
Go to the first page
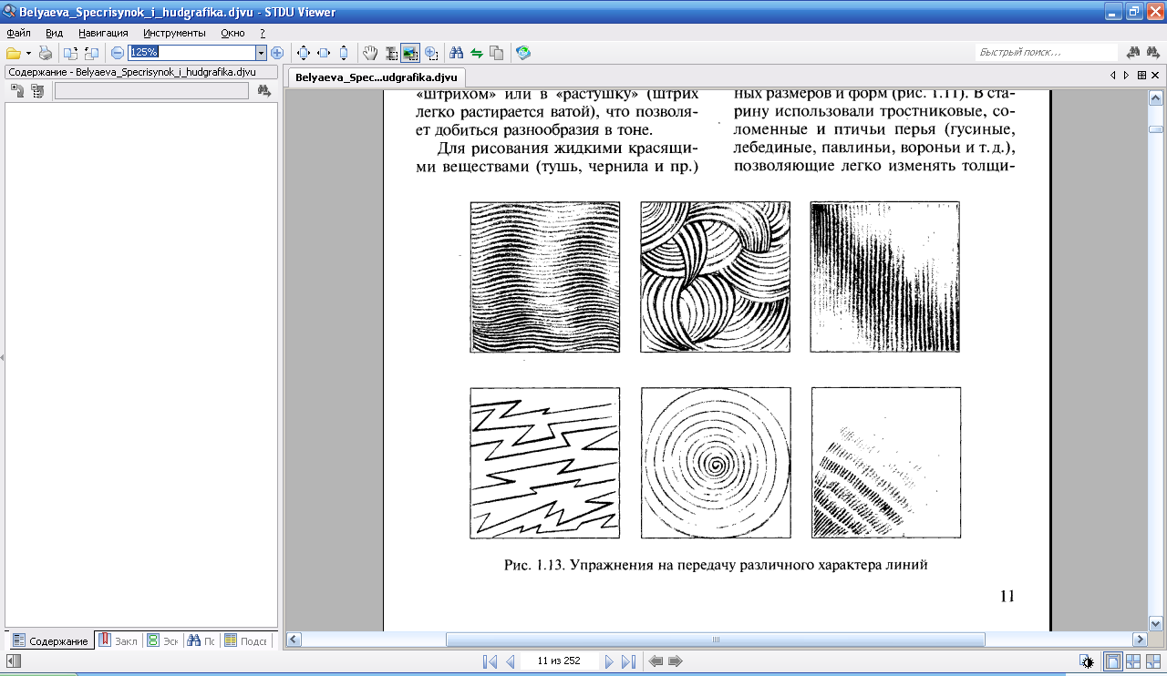tap(490, 661)
